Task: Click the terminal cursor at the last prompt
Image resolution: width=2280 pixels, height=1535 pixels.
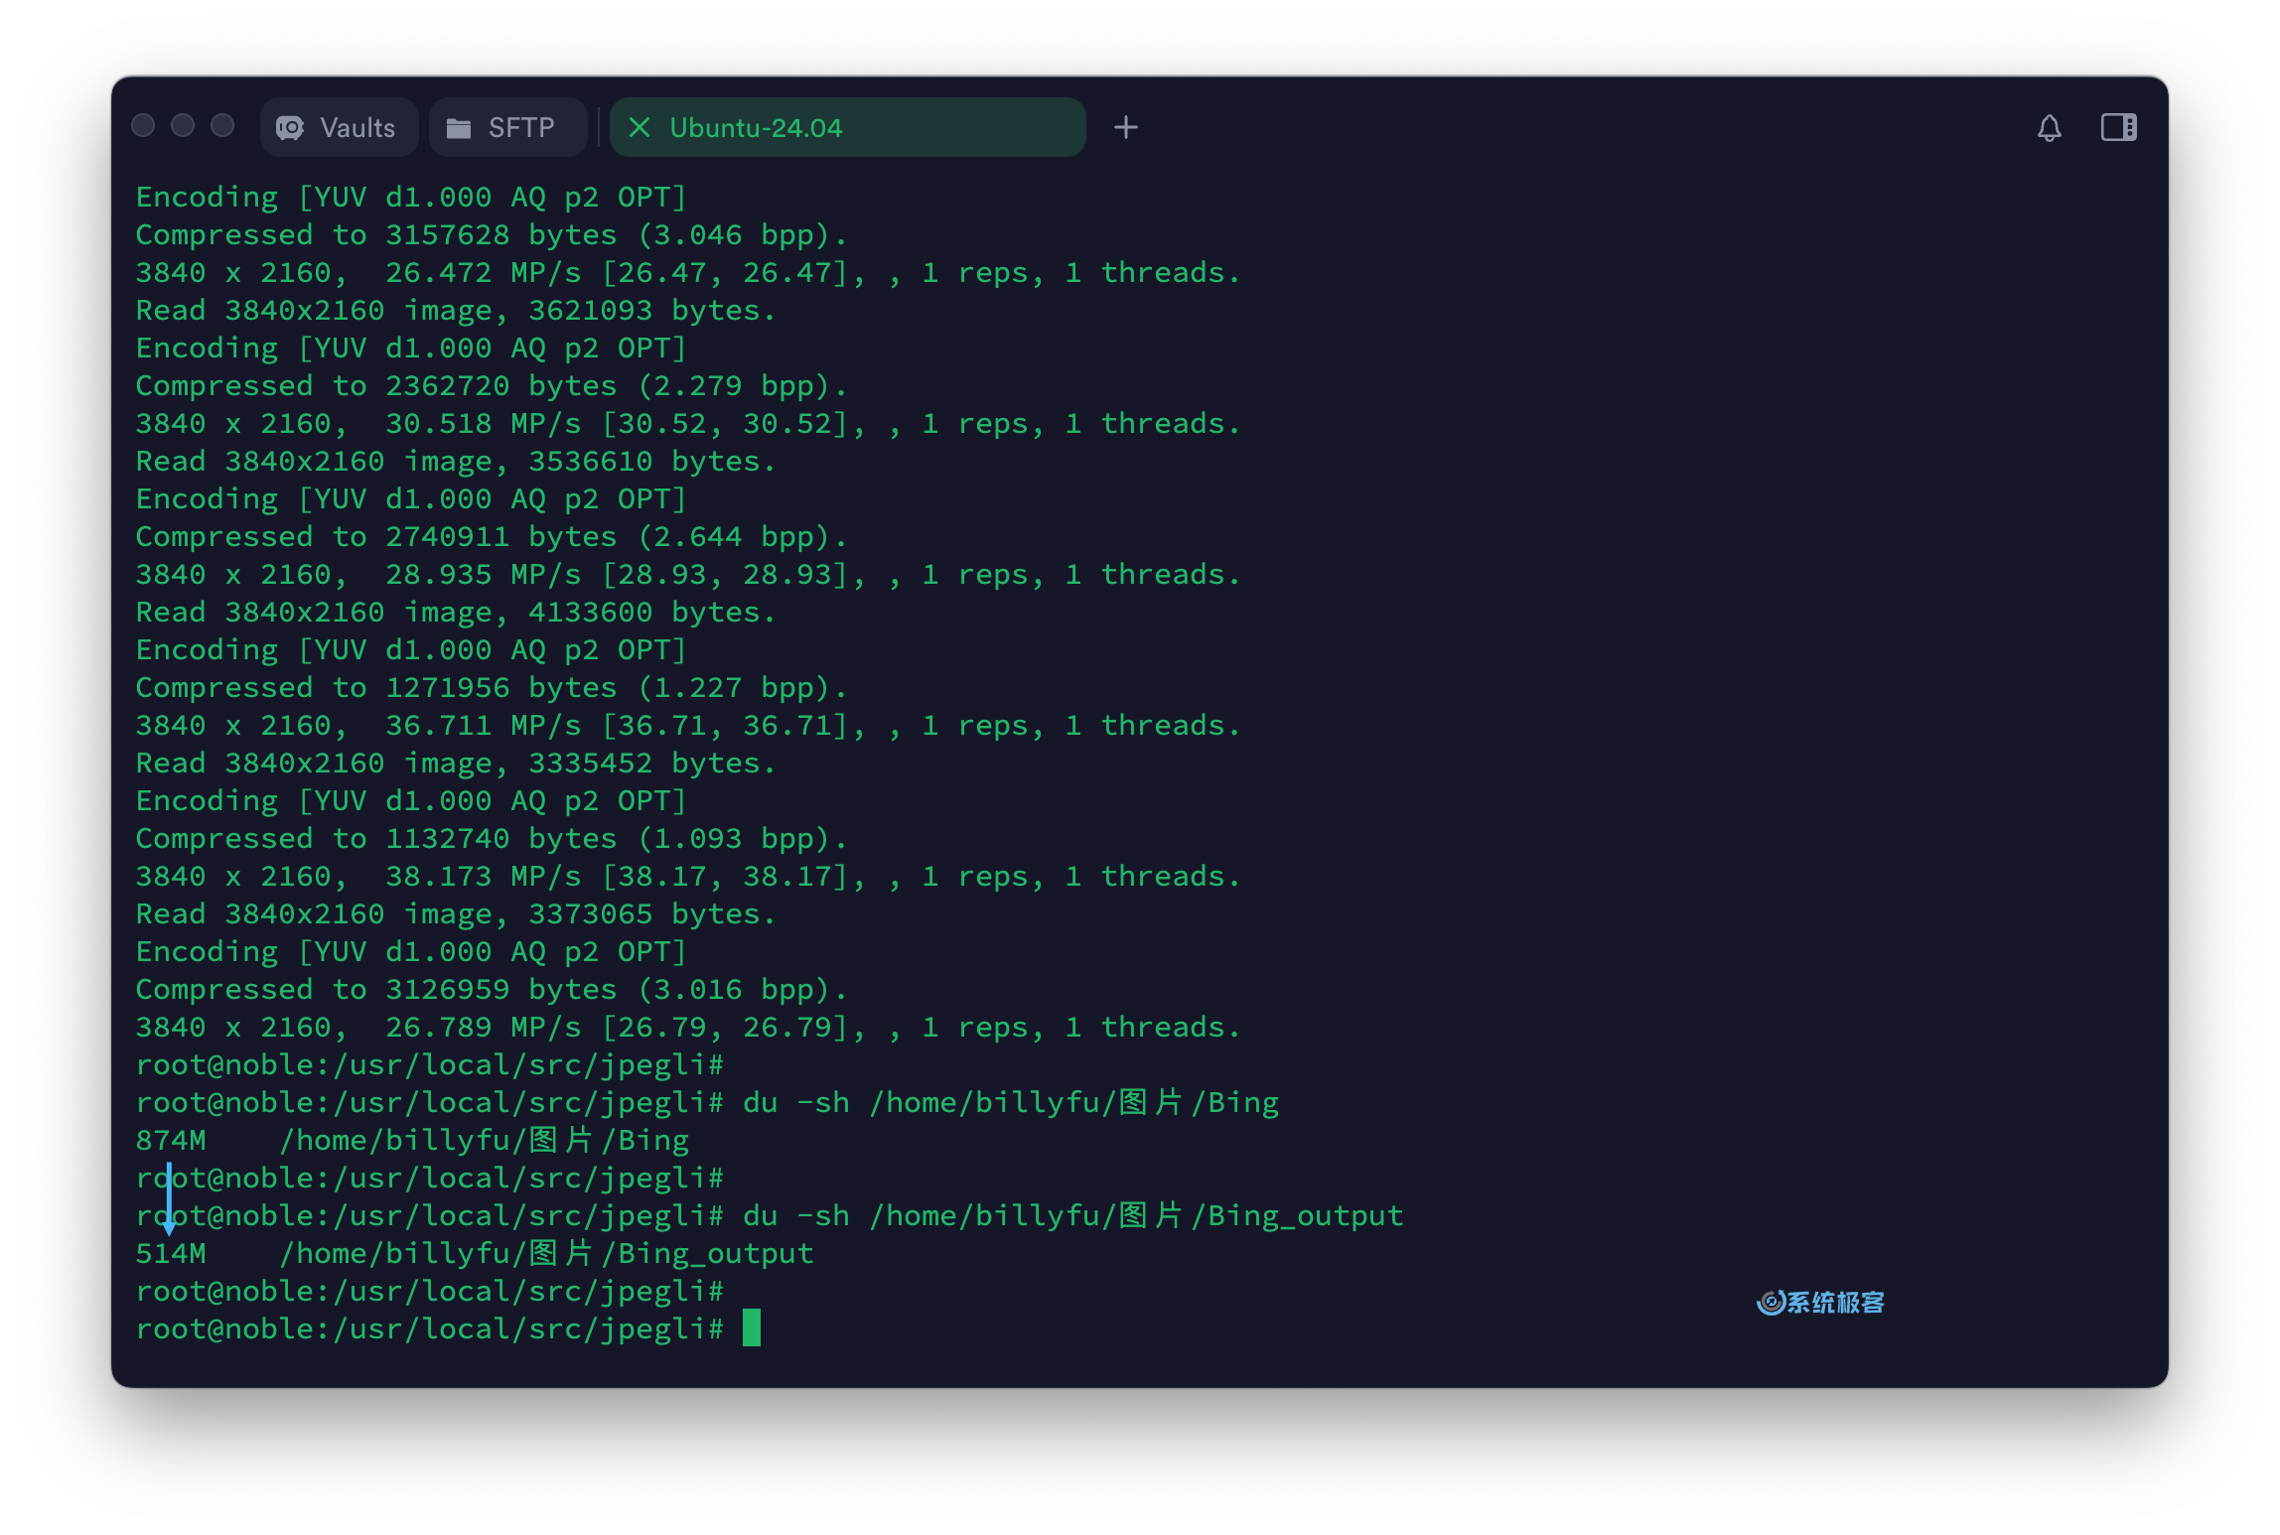Action: click(x=752, y=1327)
